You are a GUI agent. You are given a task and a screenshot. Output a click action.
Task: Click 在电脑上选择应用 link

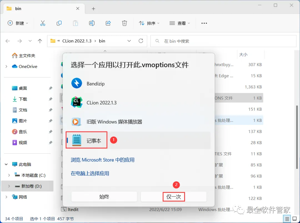[90, 174]
